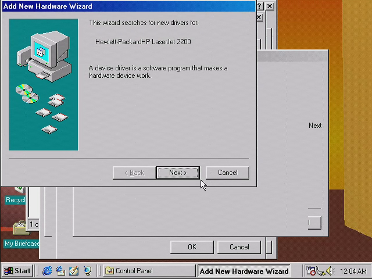Click the help question mark button in wizard title bar
The height and width of the screenshot is (279, 372).
[x=260, y=6]
